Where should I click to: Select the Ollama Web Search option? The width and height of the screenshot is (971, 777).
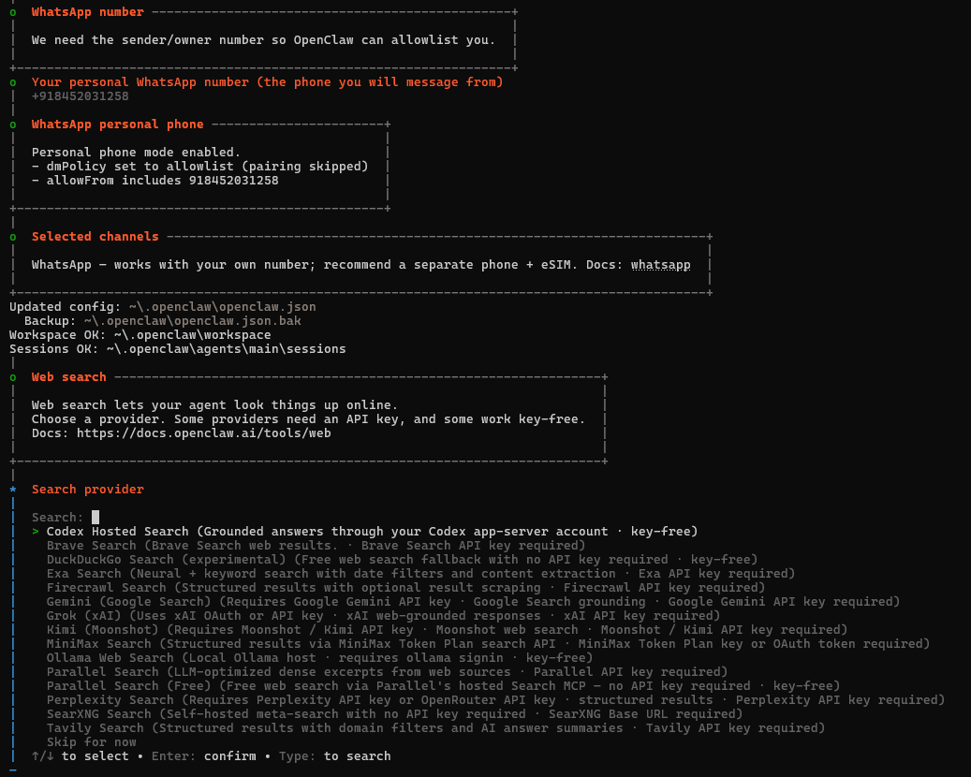pos(319,657)
